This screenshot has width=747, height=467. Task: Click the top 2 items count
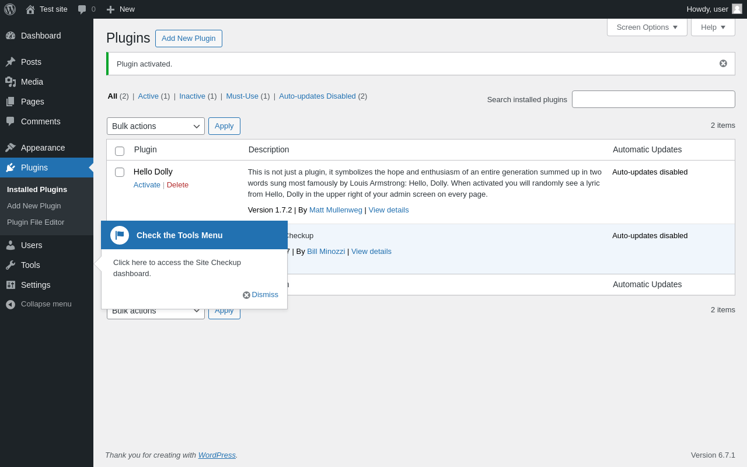(x=723, y=126)
